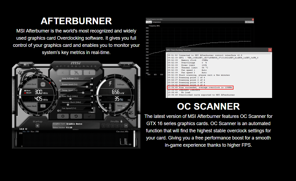Save profile using the floppy disk icon
The height and width of the screenshot is (181, 296).
coord(126,126)
